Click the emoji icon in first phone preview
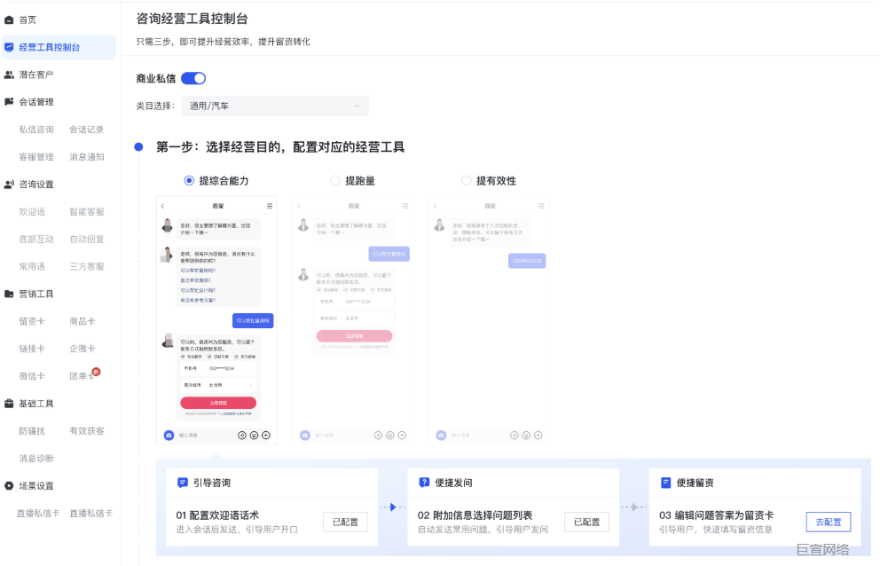Screen dimensions: 880x566 (x=255, y=436)
